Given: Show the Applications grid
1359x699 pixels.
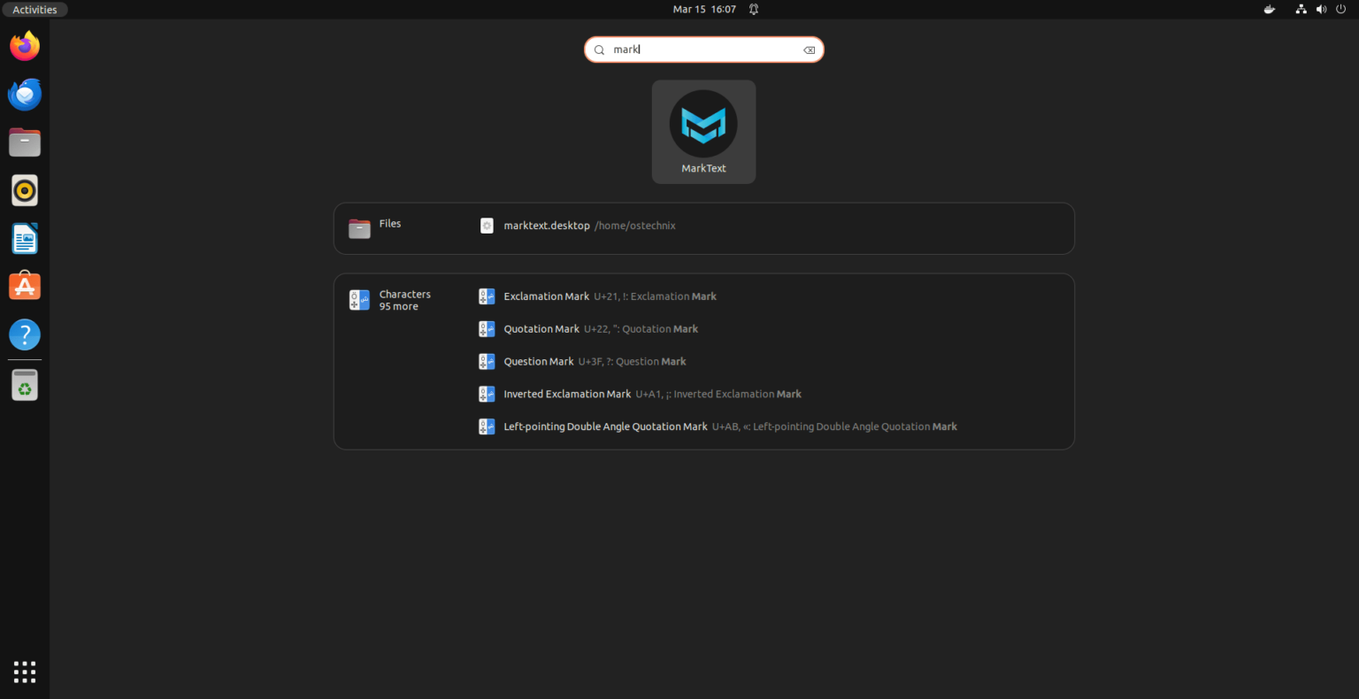Looking at the screenshot, I should [24, 672].
